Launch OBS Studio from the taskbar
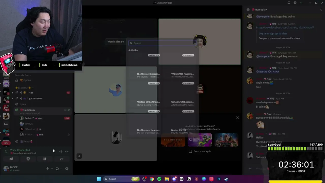Screen dimensions: 325x183 pos(144,179)
